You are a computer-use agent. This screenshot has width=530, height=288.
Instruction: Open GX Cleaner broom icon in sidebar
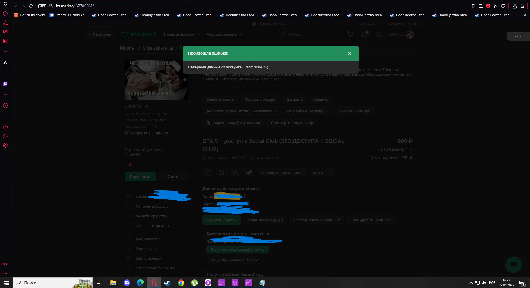pos(5,23)
